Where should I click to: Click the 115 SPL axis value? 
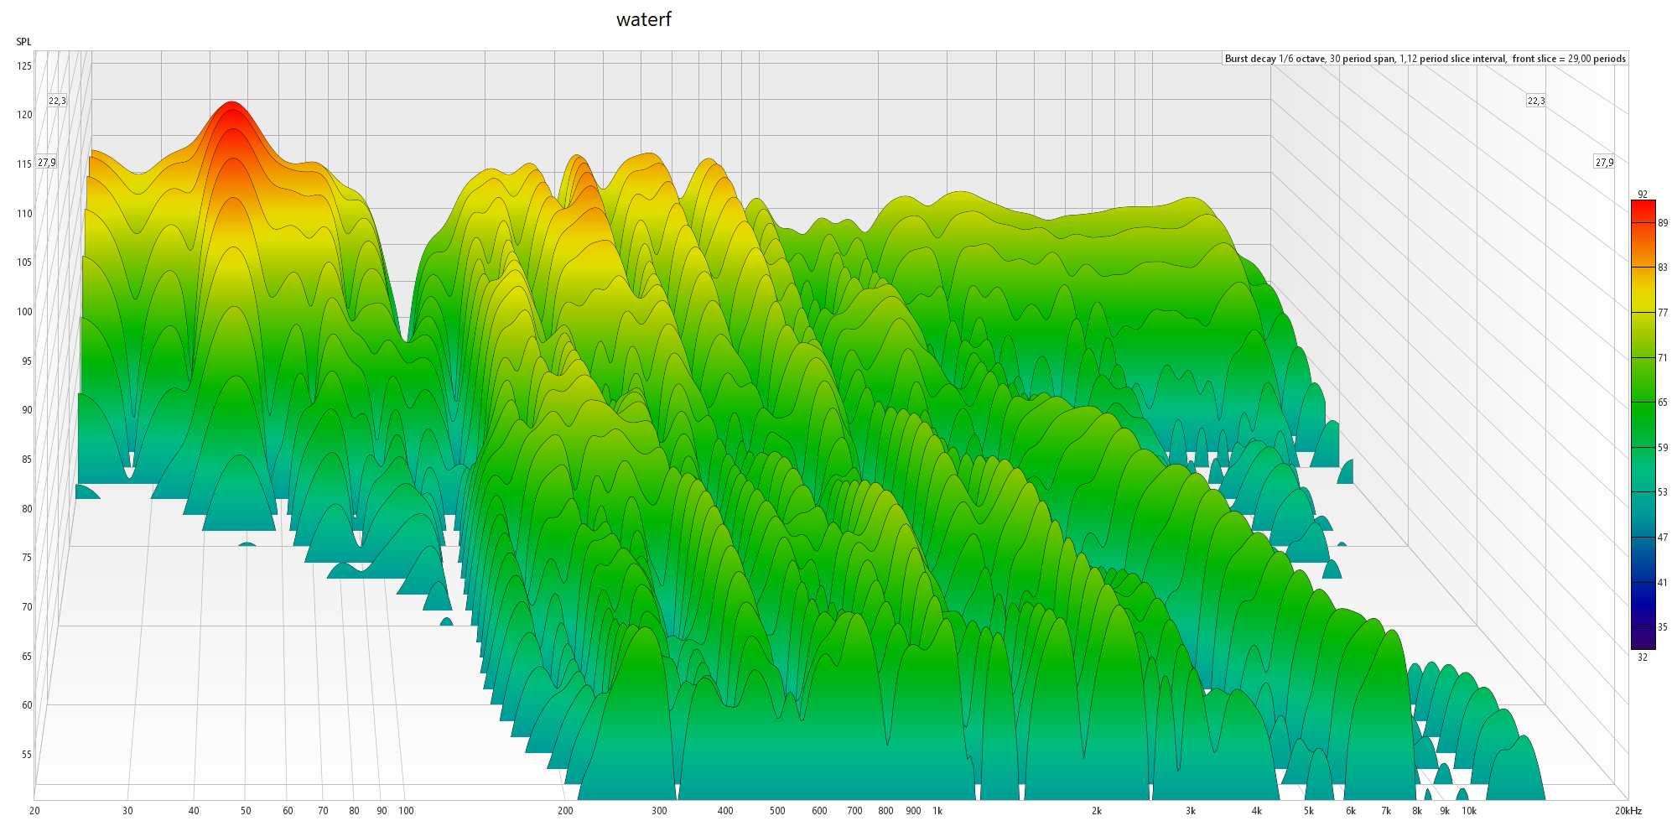[24, 164]
